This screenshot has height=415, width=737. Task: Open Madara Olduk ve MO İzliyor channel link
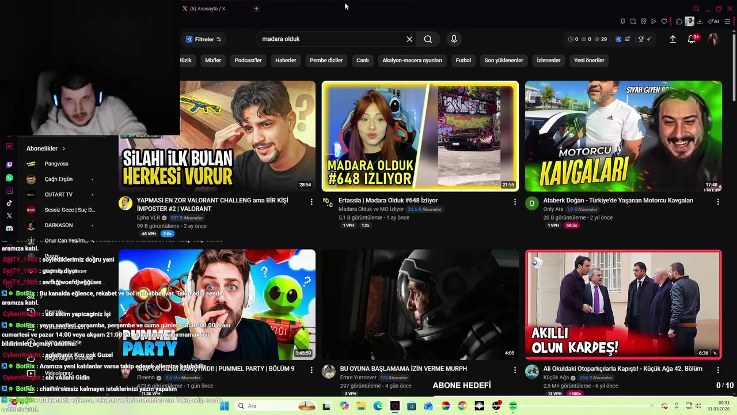(x=371, y=209)
